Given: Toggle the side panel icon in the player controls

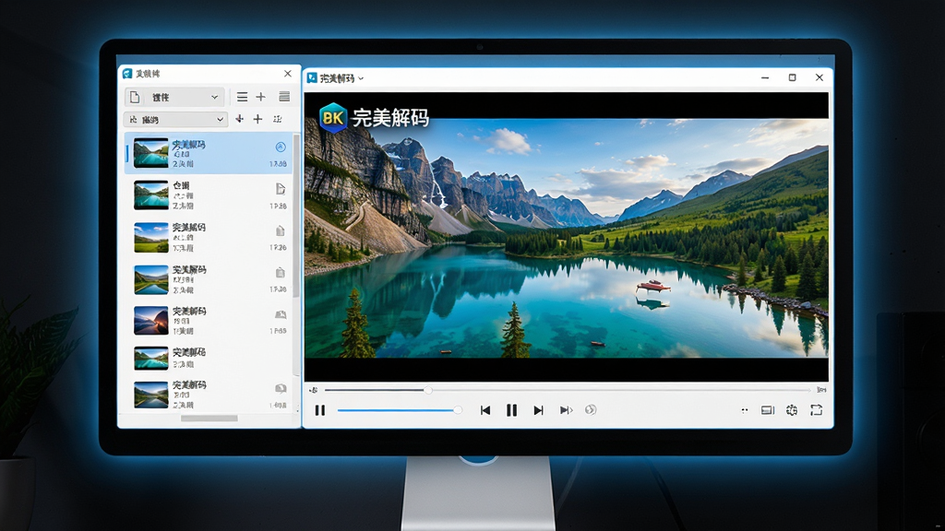Looking at the screenshot, I should point(767,410).
